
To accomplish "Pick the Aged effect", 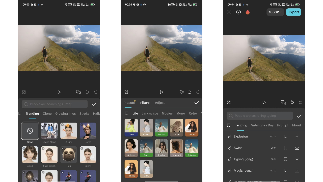I will pyautogui.click(x=30, y=155).
